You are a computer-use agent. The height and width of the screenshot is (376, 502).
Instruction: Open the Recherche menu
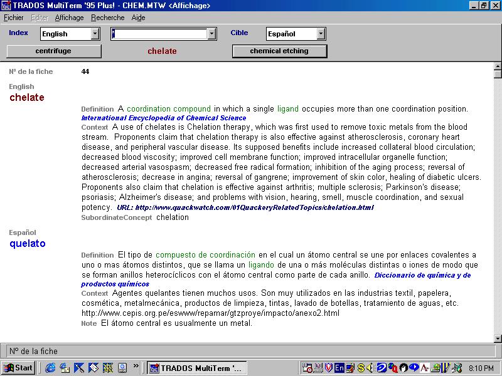pyautogui.click(x=107, y=18)
